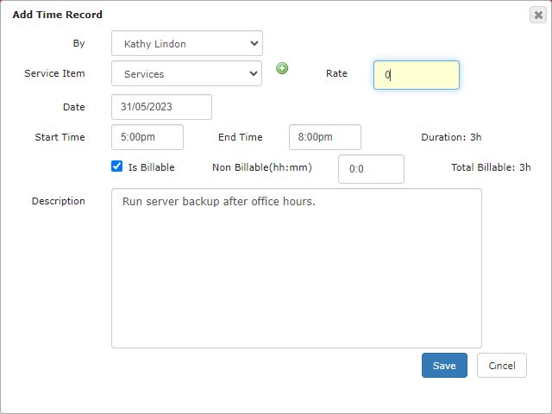Click the chevron arrow on the By selector

pyautogui.click(x=254, y=43)
